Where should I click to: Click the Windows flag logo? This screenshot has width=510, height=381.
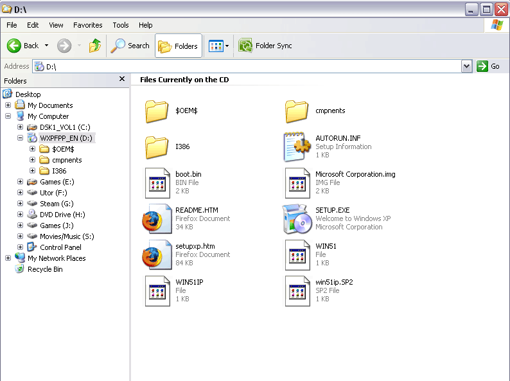pos(497,24)
